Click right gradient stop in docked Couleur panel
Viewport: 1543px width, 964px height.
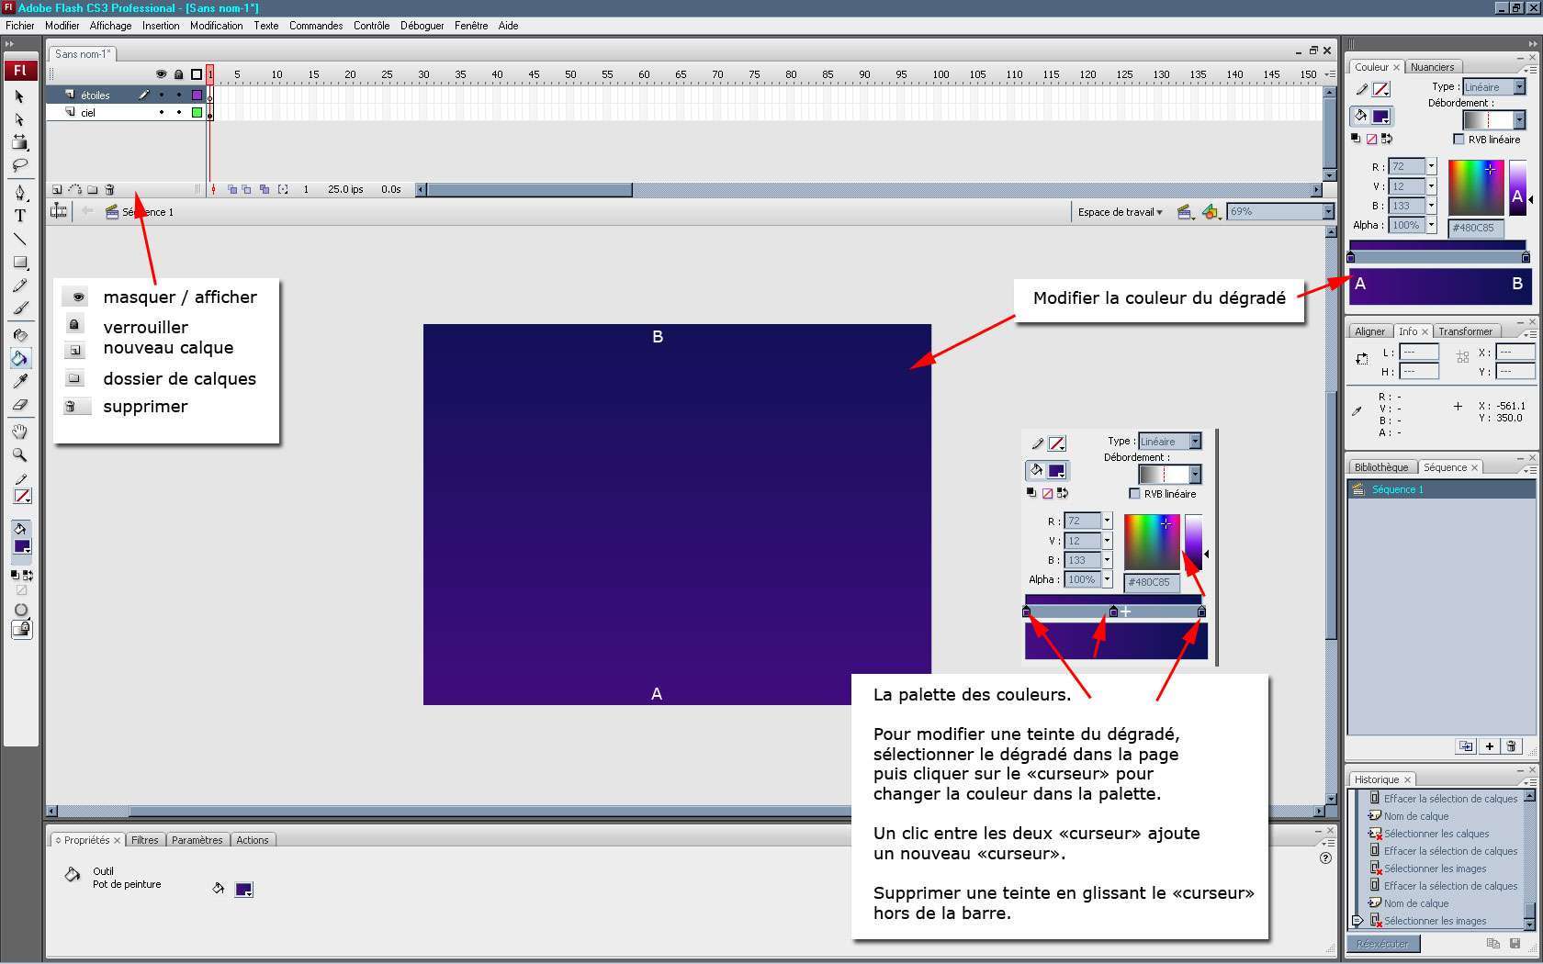tap(1526, 257)
